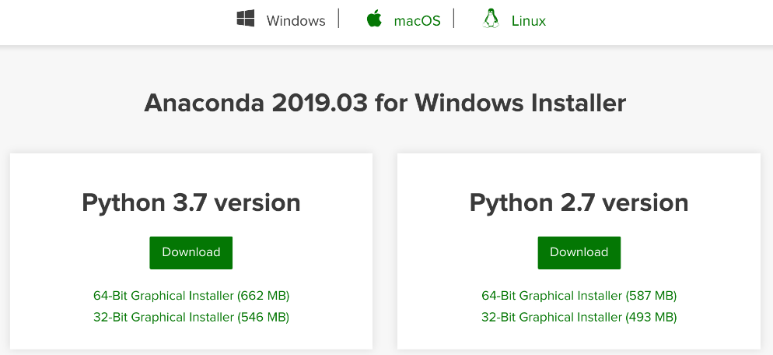Viewport: 773px width, 355px height.
Task: Click the Windows logo icon
Action: click(x=246, y=19)
